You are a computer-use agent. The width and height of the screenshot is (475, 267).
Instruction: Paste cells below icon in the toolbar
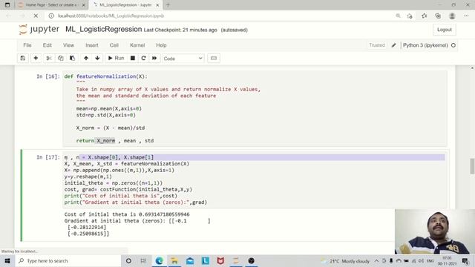[x=72, y=58]
